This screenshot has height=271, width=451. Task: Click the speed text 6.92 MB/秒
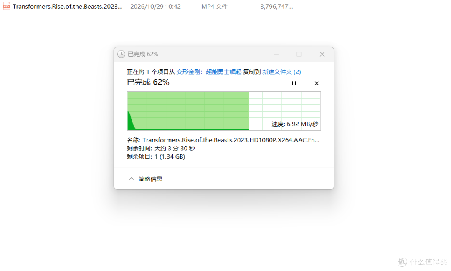pyautogui.click(x=295, y=124)
